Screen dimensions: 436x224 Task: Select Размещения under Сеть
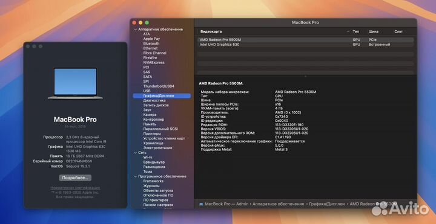pos(154,167)
